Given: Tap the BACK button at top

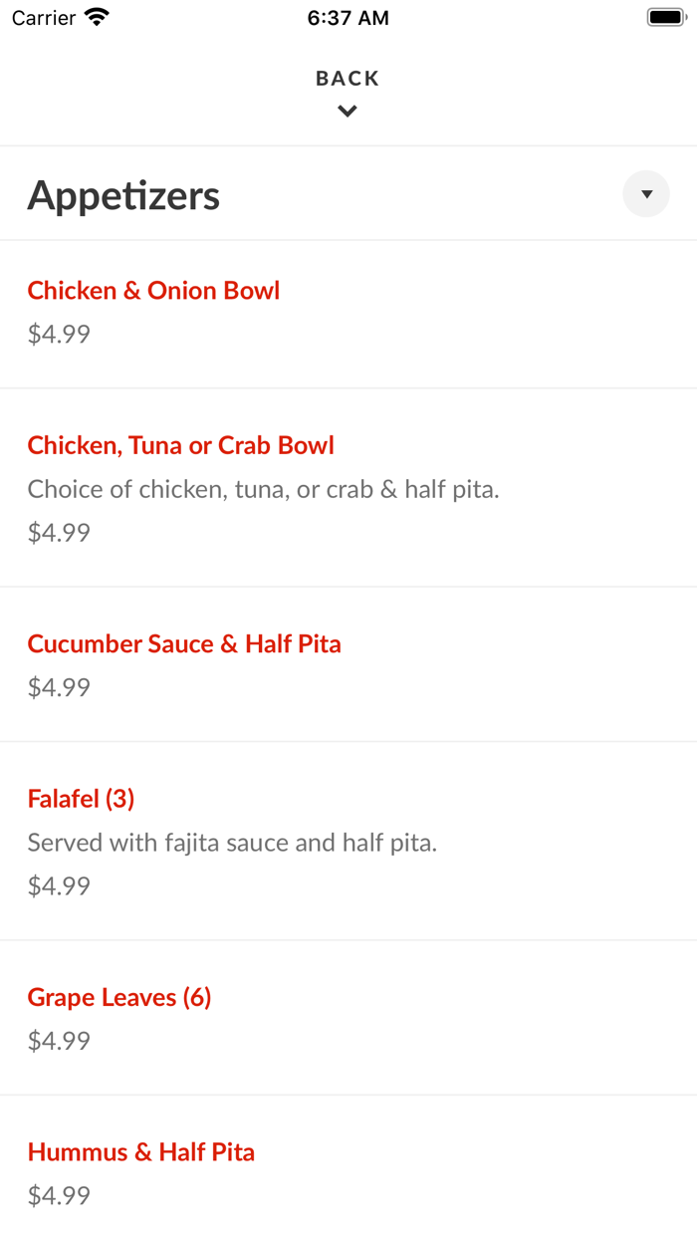Looking at the screenshot, I should pos(348,79).
